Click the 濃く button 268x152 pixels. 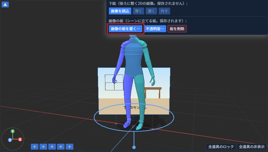click(x=151, y=11)
